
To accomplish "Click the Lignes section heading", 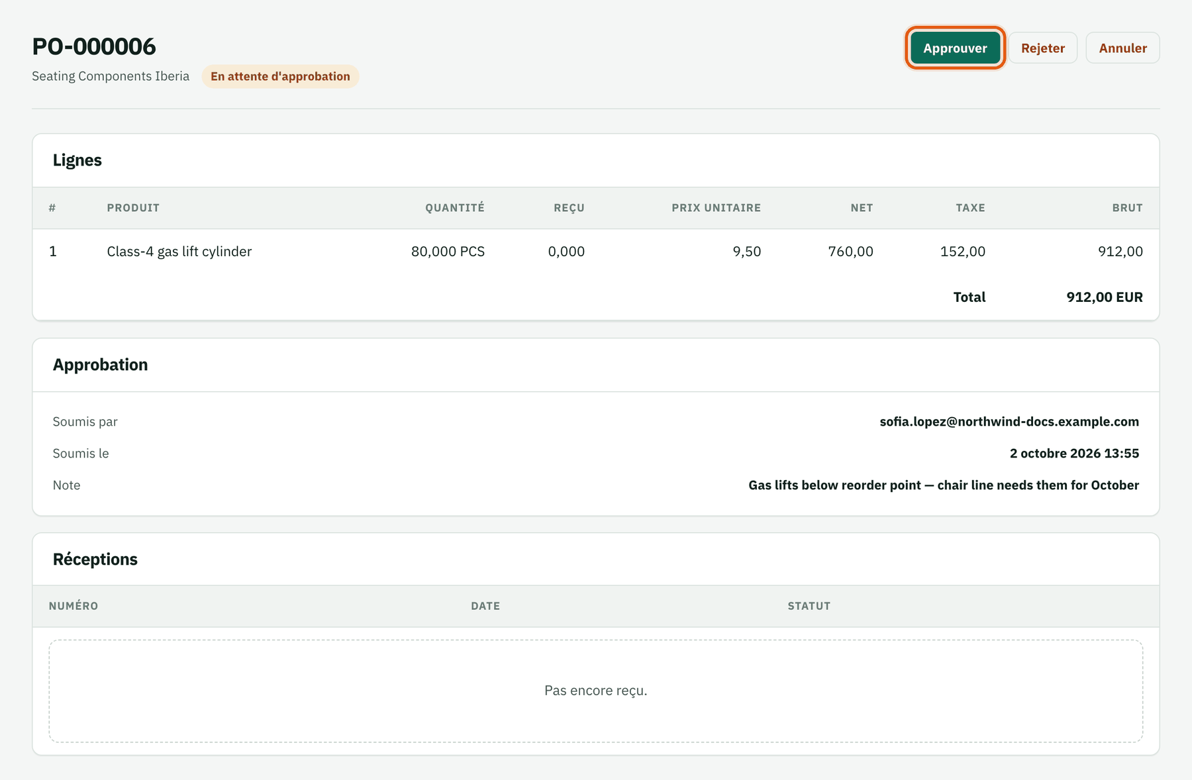I will click(x=77, y=160).
